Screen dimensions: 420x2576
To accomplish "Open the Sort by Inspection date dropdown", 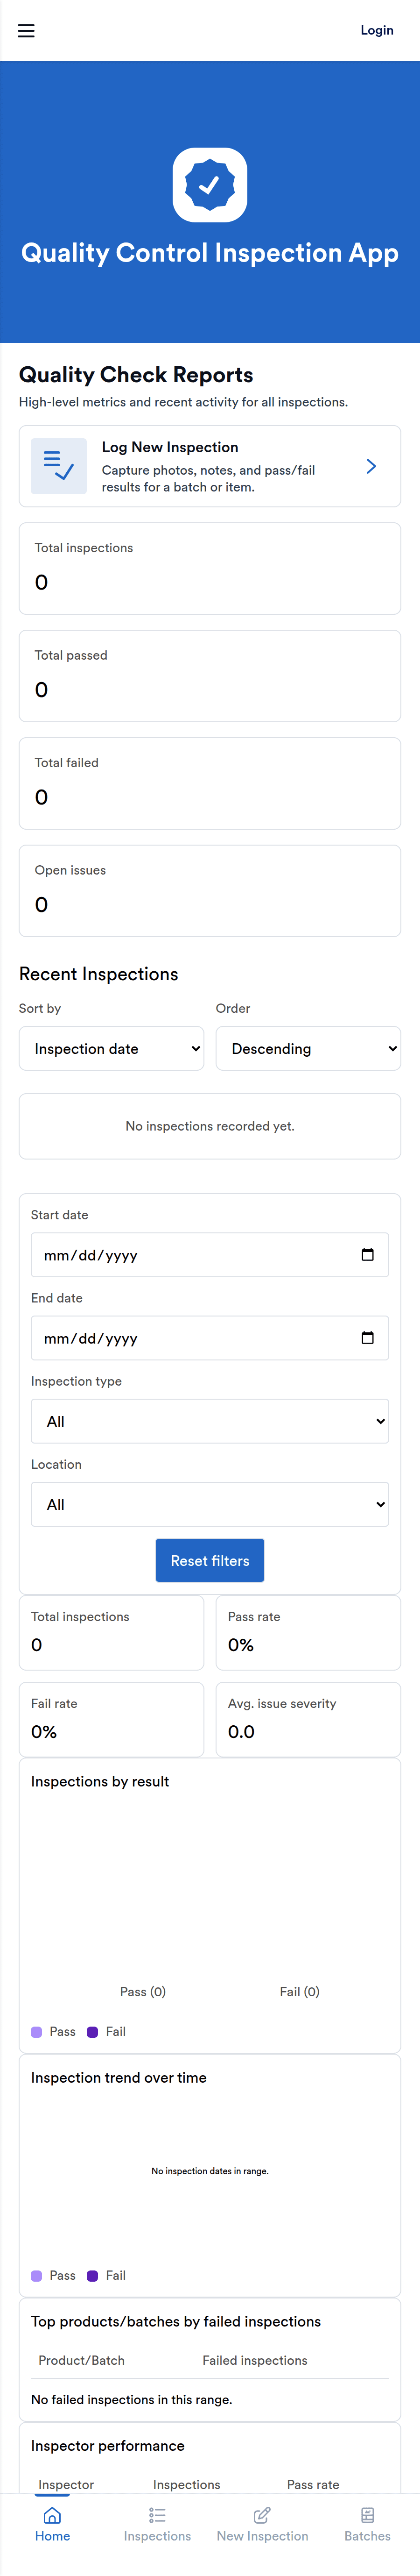I will pos(111,1048).
